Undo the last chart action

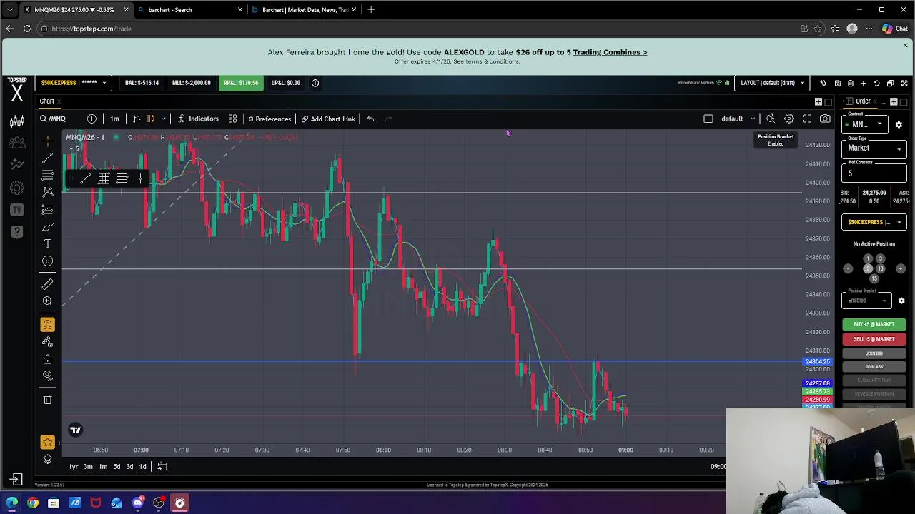[x=370, y=119]
